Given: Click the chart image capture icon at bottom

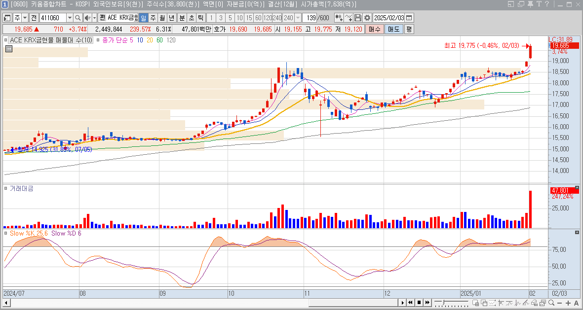Looking at the screenshot, I should (x=543, y=303).
